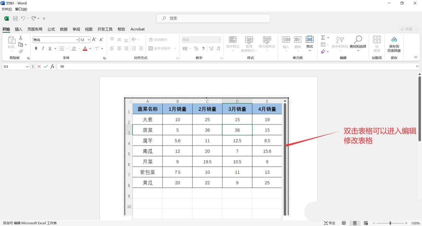Click the fill color paint bucket icon

pos(74,49)
